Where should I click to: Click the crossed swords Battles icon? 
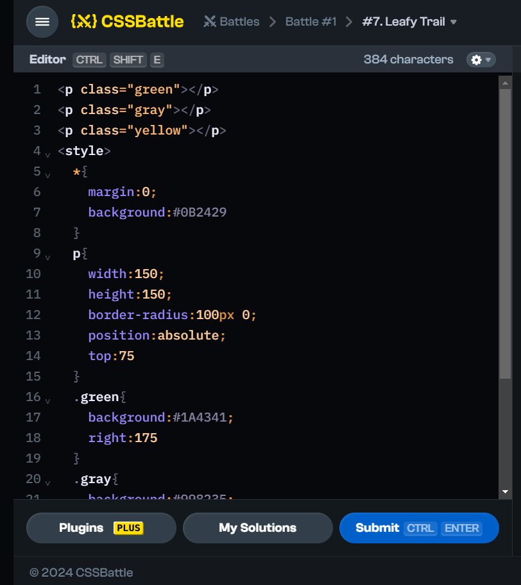(210, 22)
